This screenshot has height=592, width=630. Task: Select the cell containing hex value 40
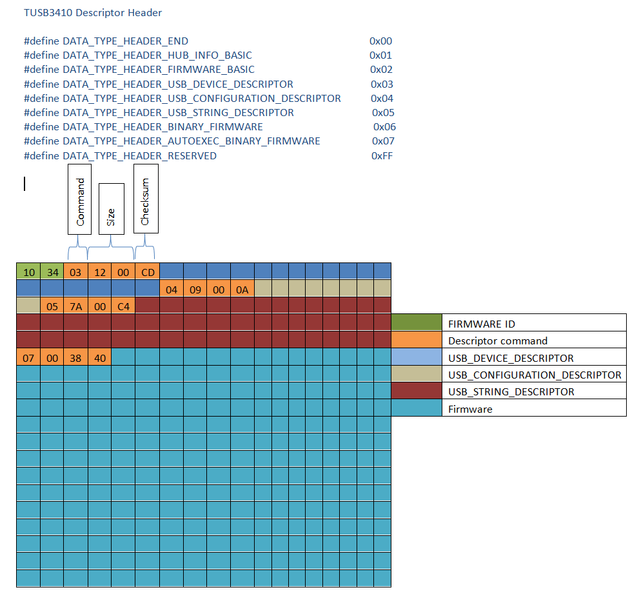[x=99, y=357]
